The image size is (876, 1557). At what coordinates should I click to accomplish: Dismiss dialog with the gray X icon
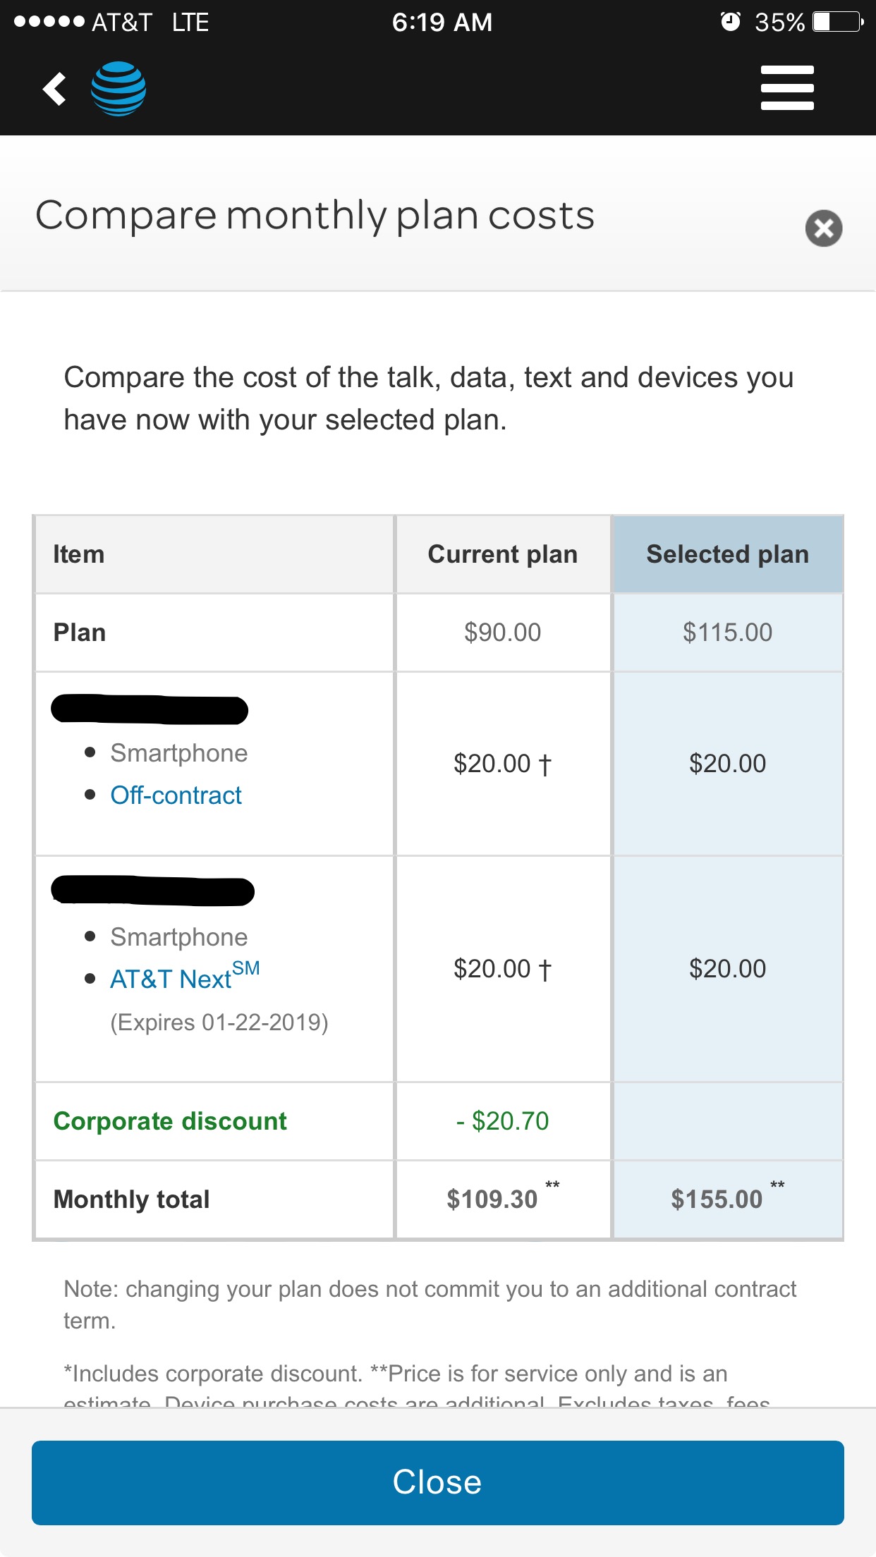tap(824, 228)
